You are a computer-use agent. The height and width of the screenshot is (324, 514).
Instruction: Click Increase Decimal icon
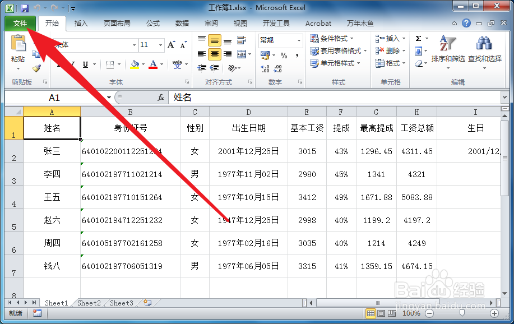coord(265,68)
